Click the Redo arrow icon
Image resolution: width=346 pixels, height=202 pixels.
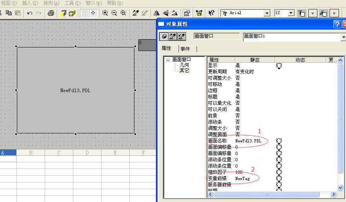click(39, 13)
